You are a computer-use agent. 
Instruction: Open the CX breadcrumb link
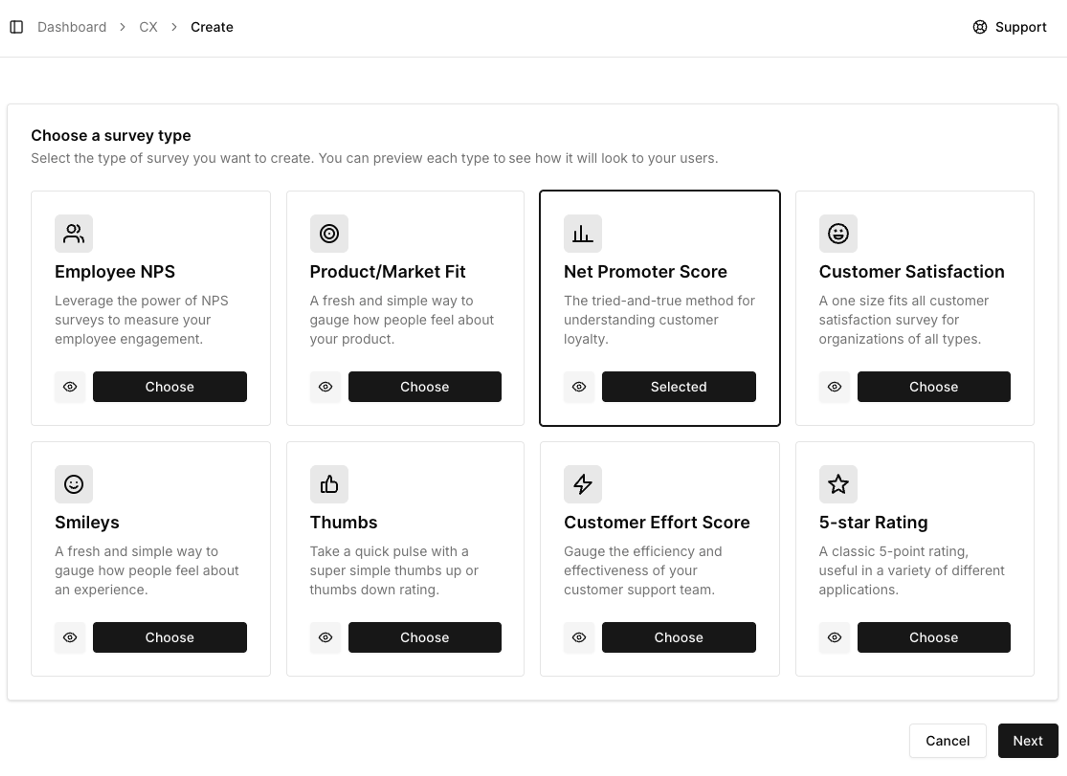click(x=148, y=27)
